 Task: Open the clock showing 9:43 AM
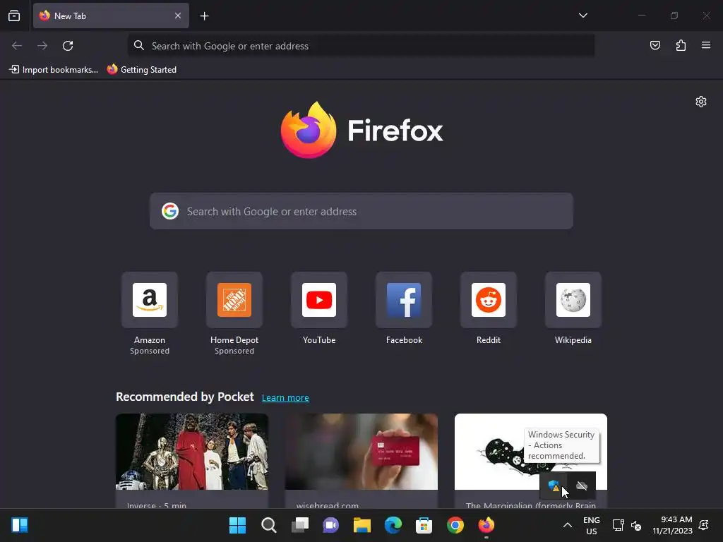coord(672,525)
